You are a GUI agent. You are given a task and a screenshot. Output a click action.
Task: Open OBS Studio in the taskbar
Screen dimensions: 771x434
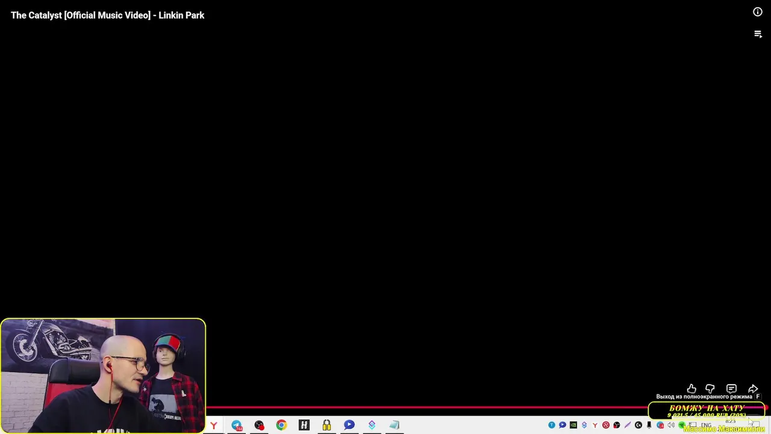pos(259,426)
